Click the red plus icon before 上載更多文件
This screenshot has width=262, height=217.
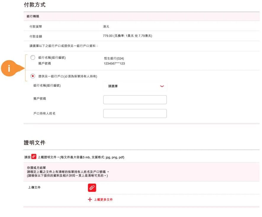90,200
